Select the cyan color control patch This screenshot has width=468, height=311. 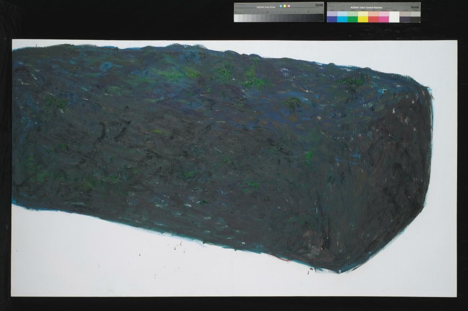pos(342,19)
